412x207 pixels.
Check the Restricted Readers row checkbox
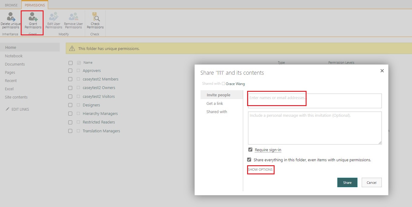pyautogui.click(x=70, y=122)
